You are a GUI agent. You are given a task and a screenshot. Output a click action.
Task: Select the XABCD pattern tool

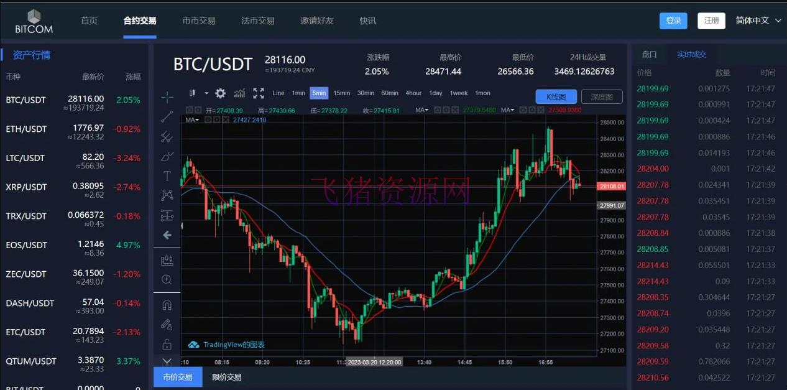tap(167, 195)
